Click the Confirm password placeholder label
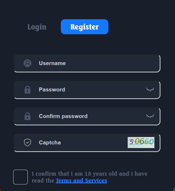Screen dimensions: 175x191 click(x=63, y=116)
